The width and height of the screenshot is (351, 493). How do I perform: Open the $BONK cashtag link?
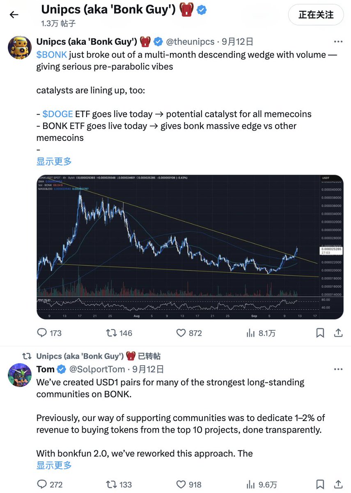tap(51, 55)
